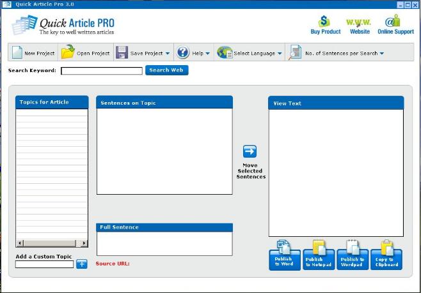421x293 pixels.
Task: Click the New Project toolbar icon
Action: pos(17,53)
